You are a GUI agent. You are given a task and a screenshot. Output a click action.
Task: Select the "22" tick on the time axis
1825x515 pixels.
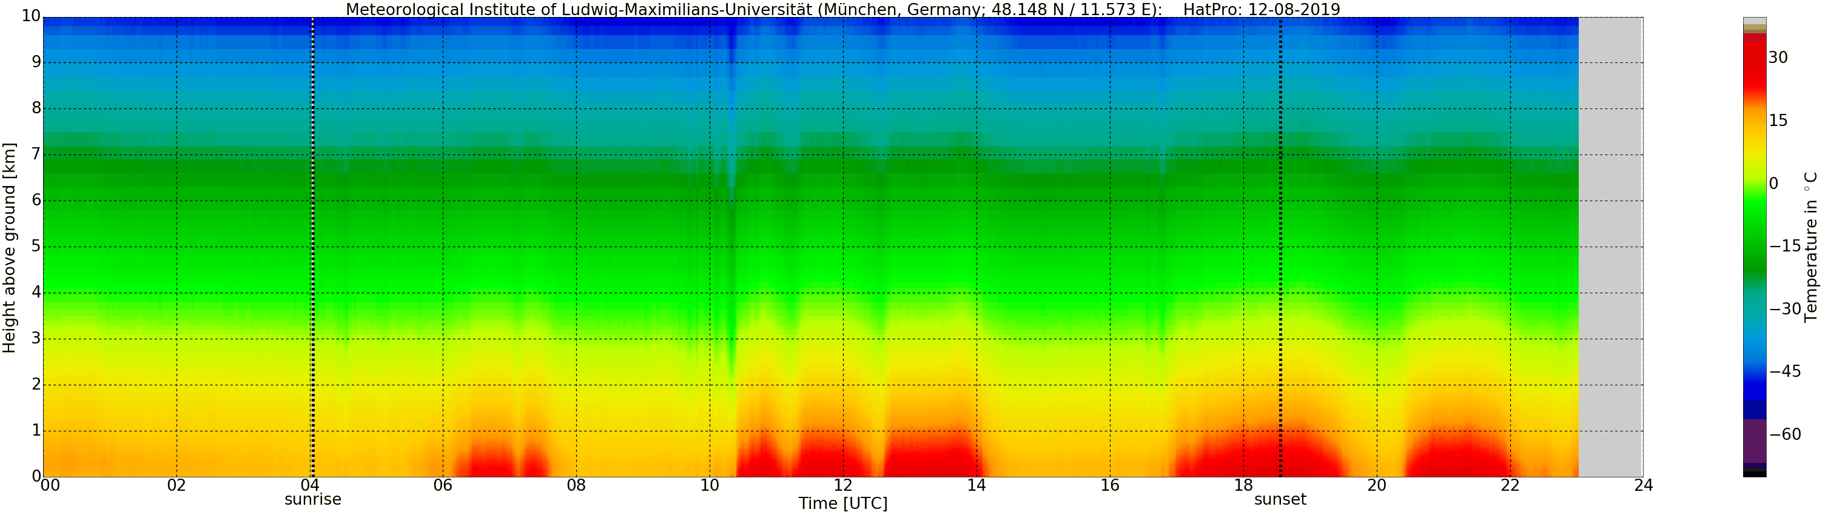[1510, 485]
